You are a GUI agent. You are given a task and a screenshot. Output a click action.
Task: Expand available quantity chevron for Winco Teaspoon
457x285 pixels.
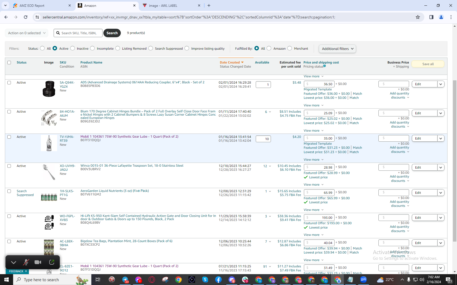coord(270,166)
